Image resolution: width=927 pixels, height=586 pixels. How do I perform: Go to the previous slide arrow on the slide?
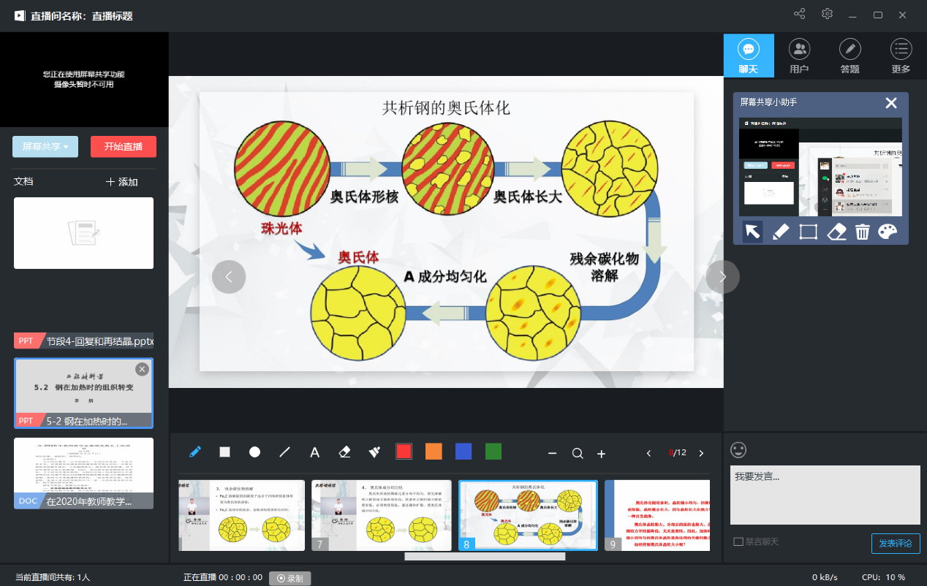tap(229, 277)
